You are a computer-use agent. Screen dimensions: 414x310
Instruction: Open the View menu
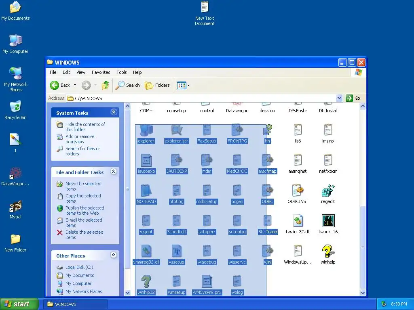click(81, 72)
